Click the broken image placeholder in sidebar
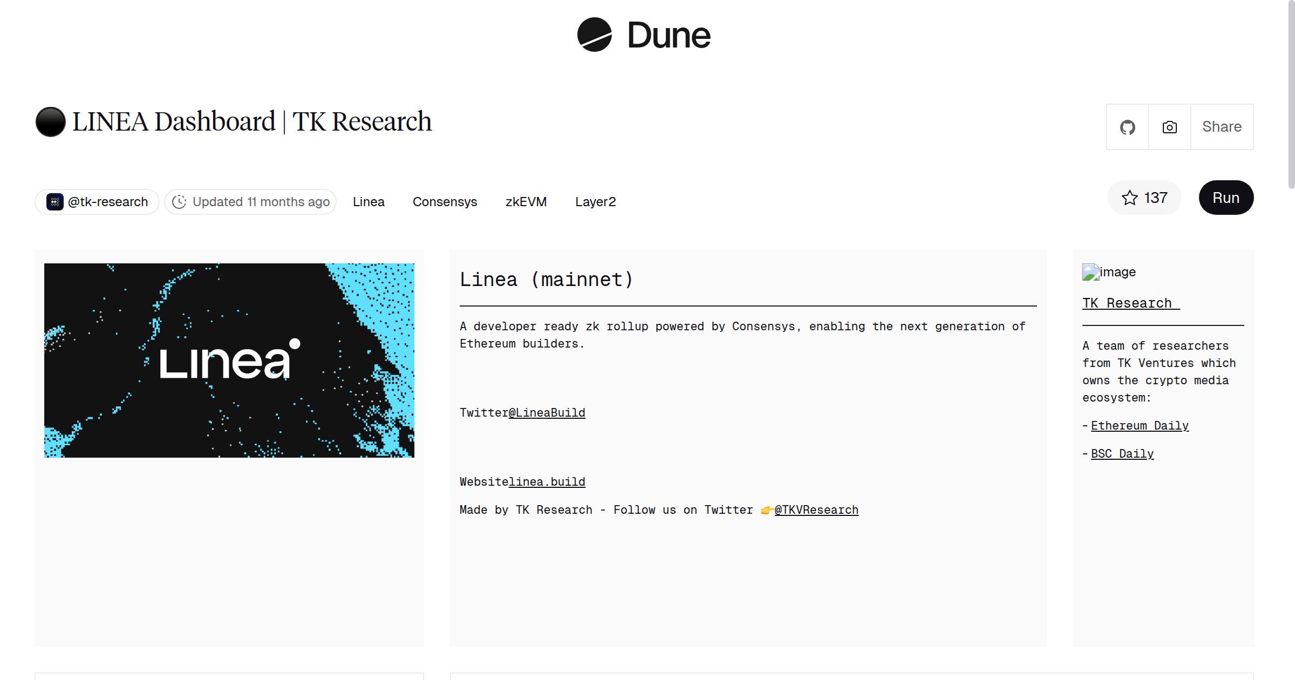 1091,271
